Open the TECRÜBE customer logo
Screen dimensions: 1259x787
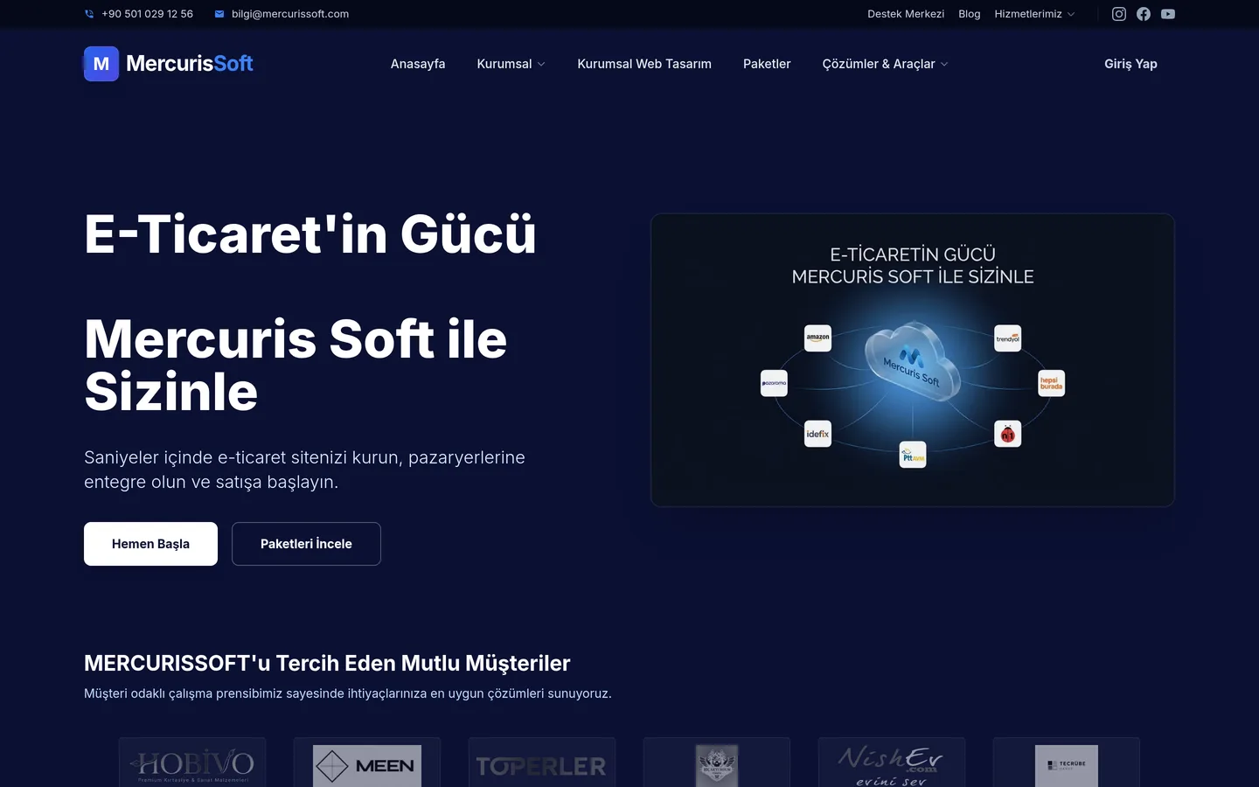pos(1067,763)
